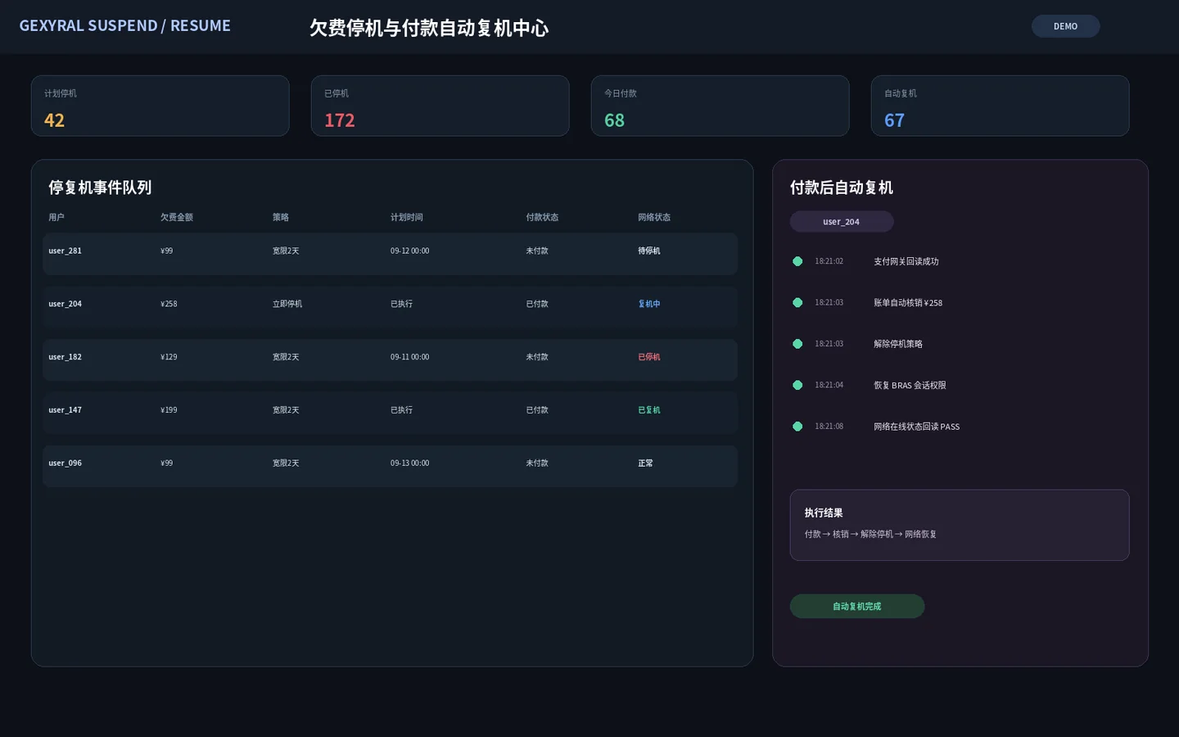Select the user_182 row
The height and width of the screenshot is (737, 1179).
(x=390, y=360)
